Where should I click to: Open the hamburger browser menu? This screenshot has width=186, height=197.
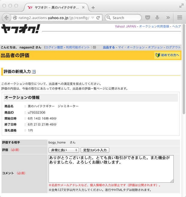pos(180,17)
